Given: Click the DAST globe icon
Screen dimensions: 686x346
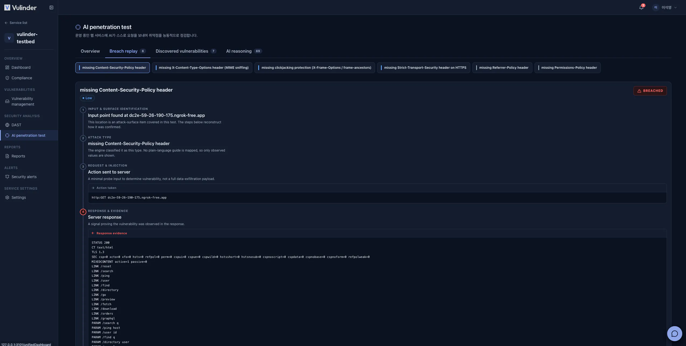Looking at the screenshot, I should [7, 125].
